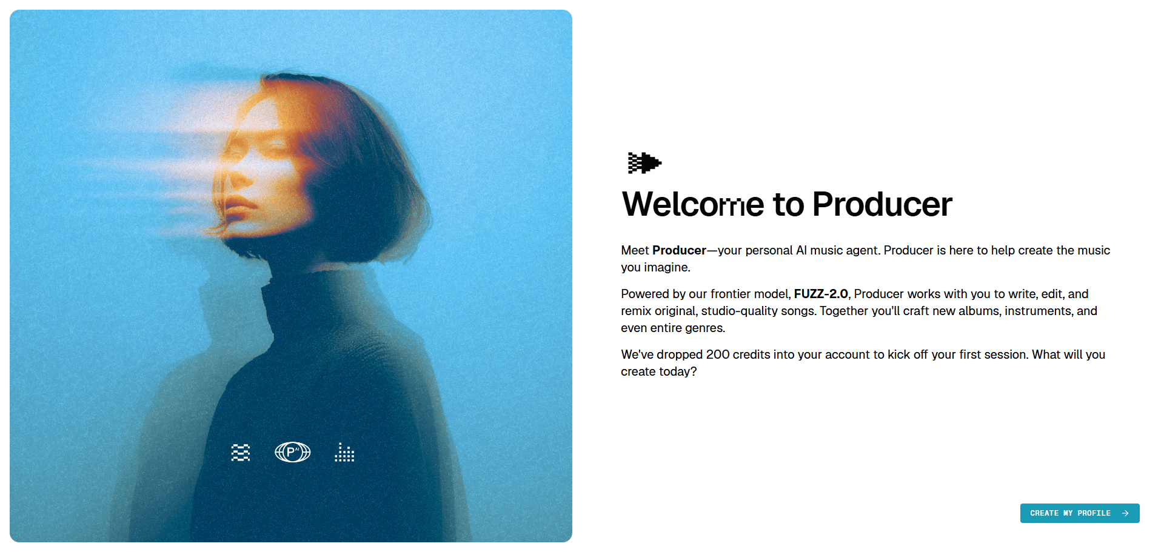Viewport: 1164px width, 552px height.
Task: Click the words "even entire genres."
Action: pos(673,328)
